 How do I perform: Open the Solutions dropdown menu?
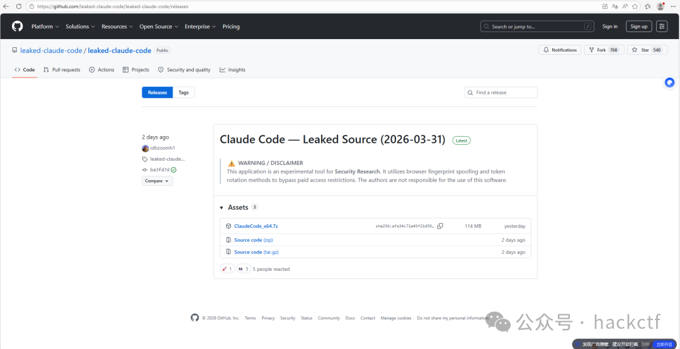coord(80,26)
